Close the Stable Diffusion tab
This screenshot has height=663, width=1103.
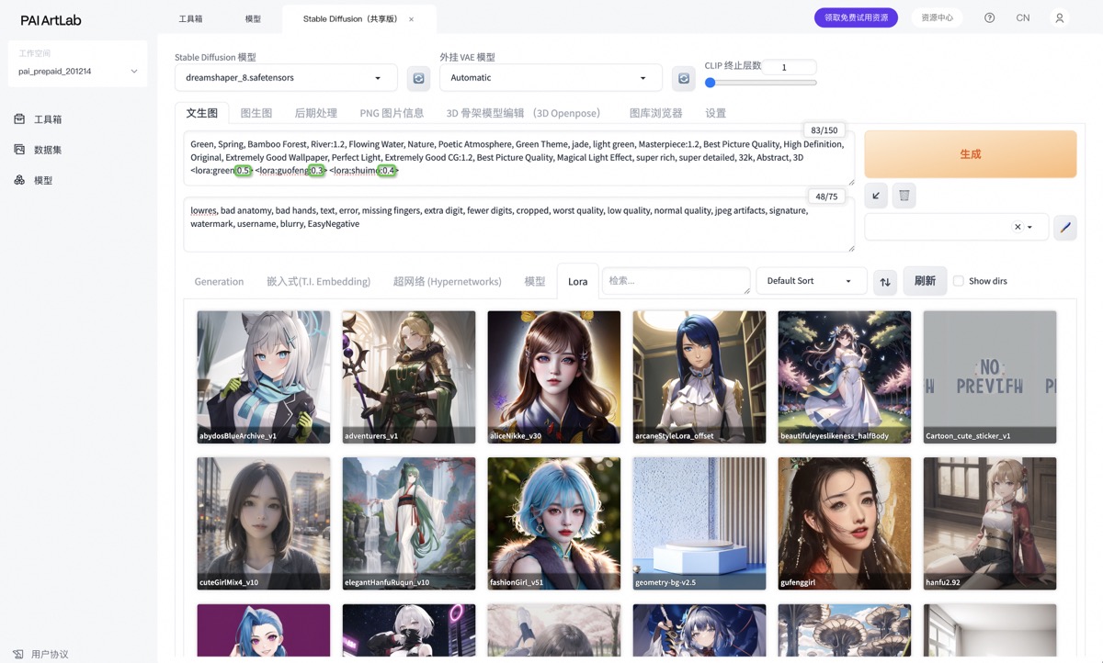(411, 18)
